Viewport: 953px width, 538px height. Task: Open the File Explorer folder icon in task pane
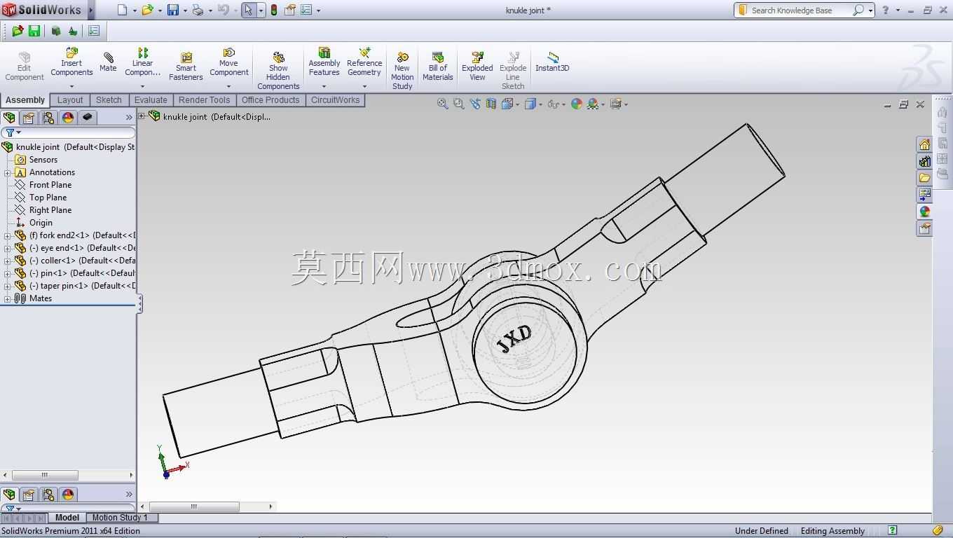tap(924, 178)
